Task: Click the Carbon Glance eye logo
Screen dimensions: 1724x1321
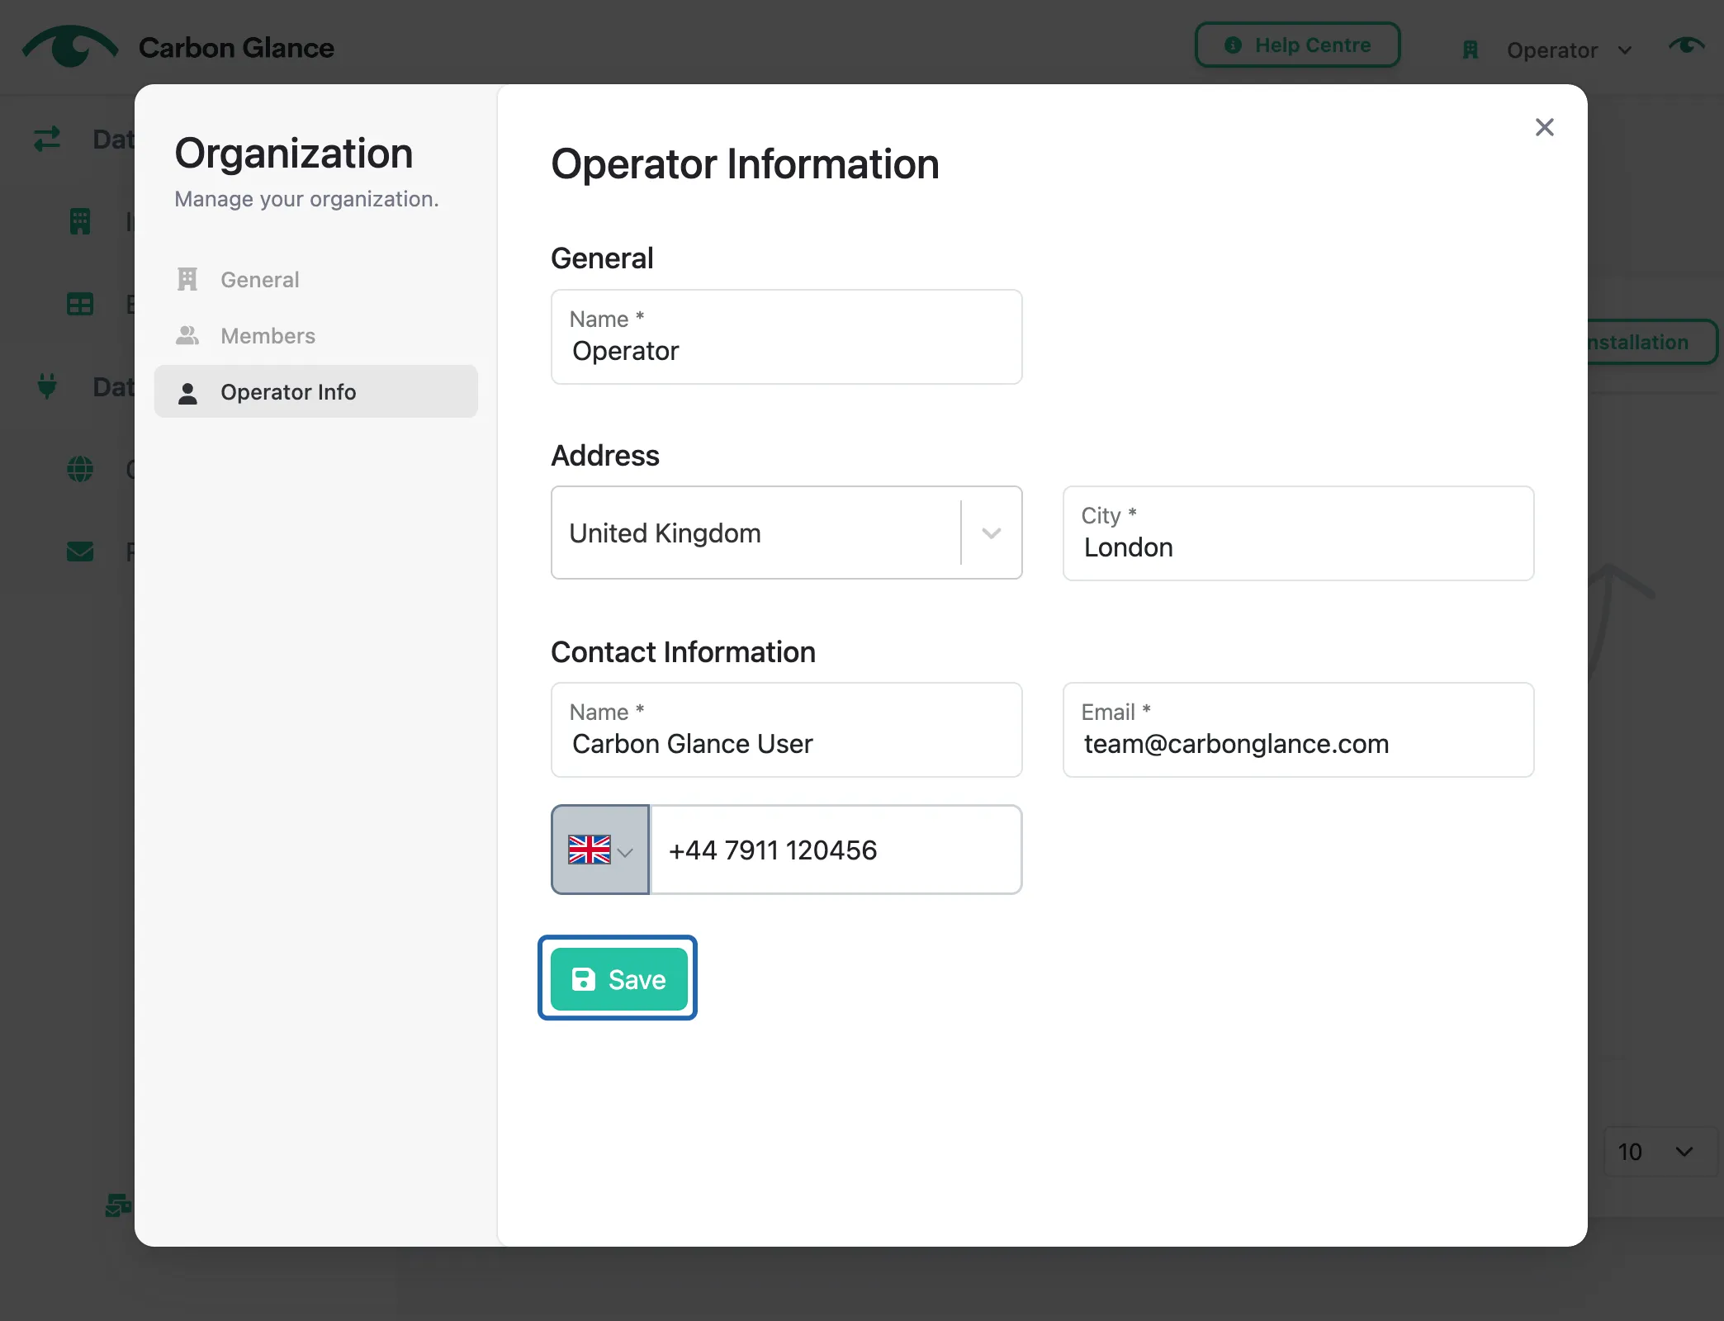Action: tap(70, 46)
